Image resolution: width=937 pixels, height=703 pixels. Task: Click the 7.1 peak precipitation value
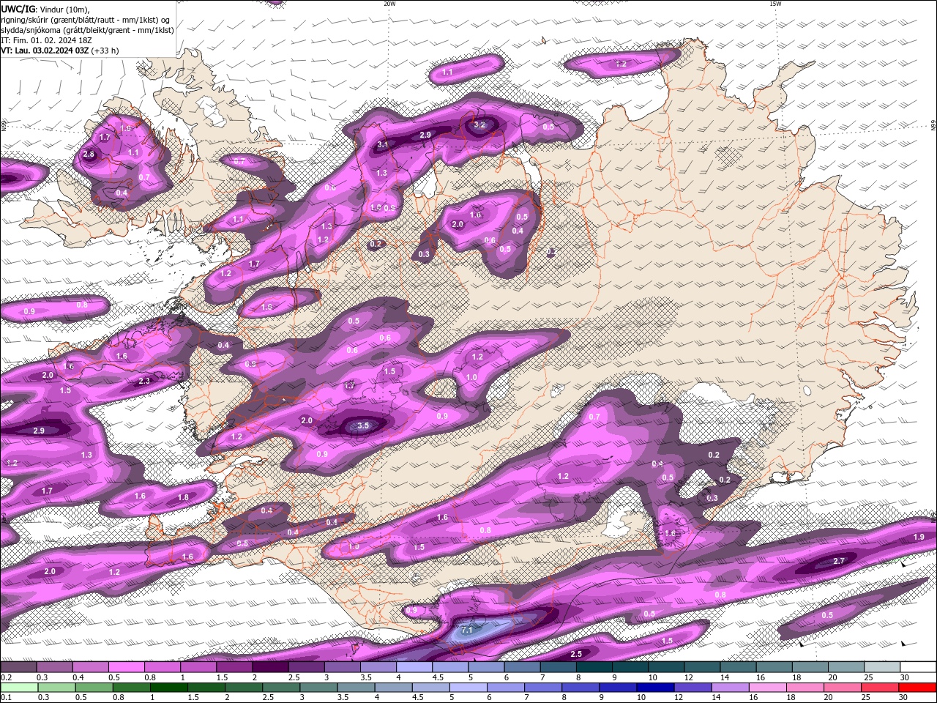click(466, 629)
